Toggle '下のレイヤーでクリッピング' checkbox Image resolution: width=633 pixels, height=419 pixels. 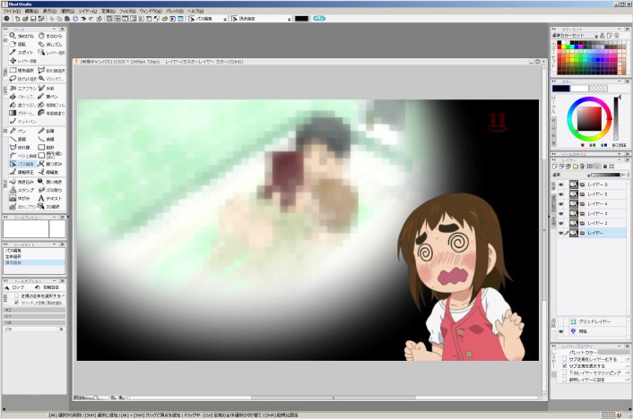[x=564, y=373]
